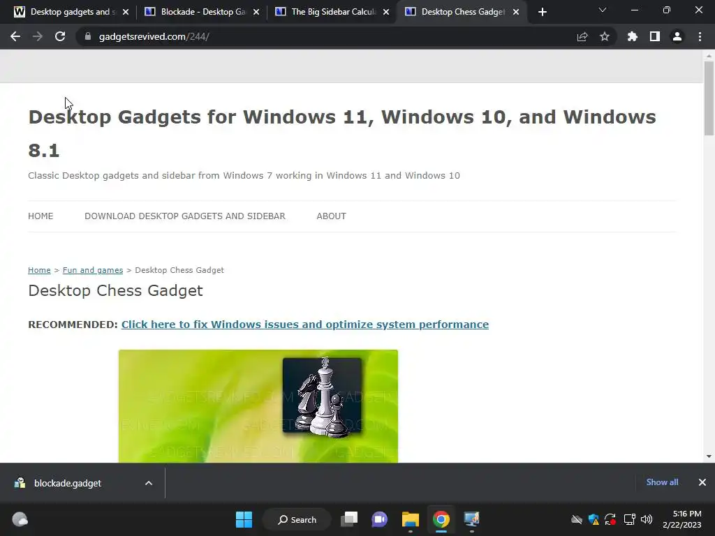The height and width of the screenshot is (536, 715).
Task: Bookmark this tab with the star icon
Action: pos(605,36)
